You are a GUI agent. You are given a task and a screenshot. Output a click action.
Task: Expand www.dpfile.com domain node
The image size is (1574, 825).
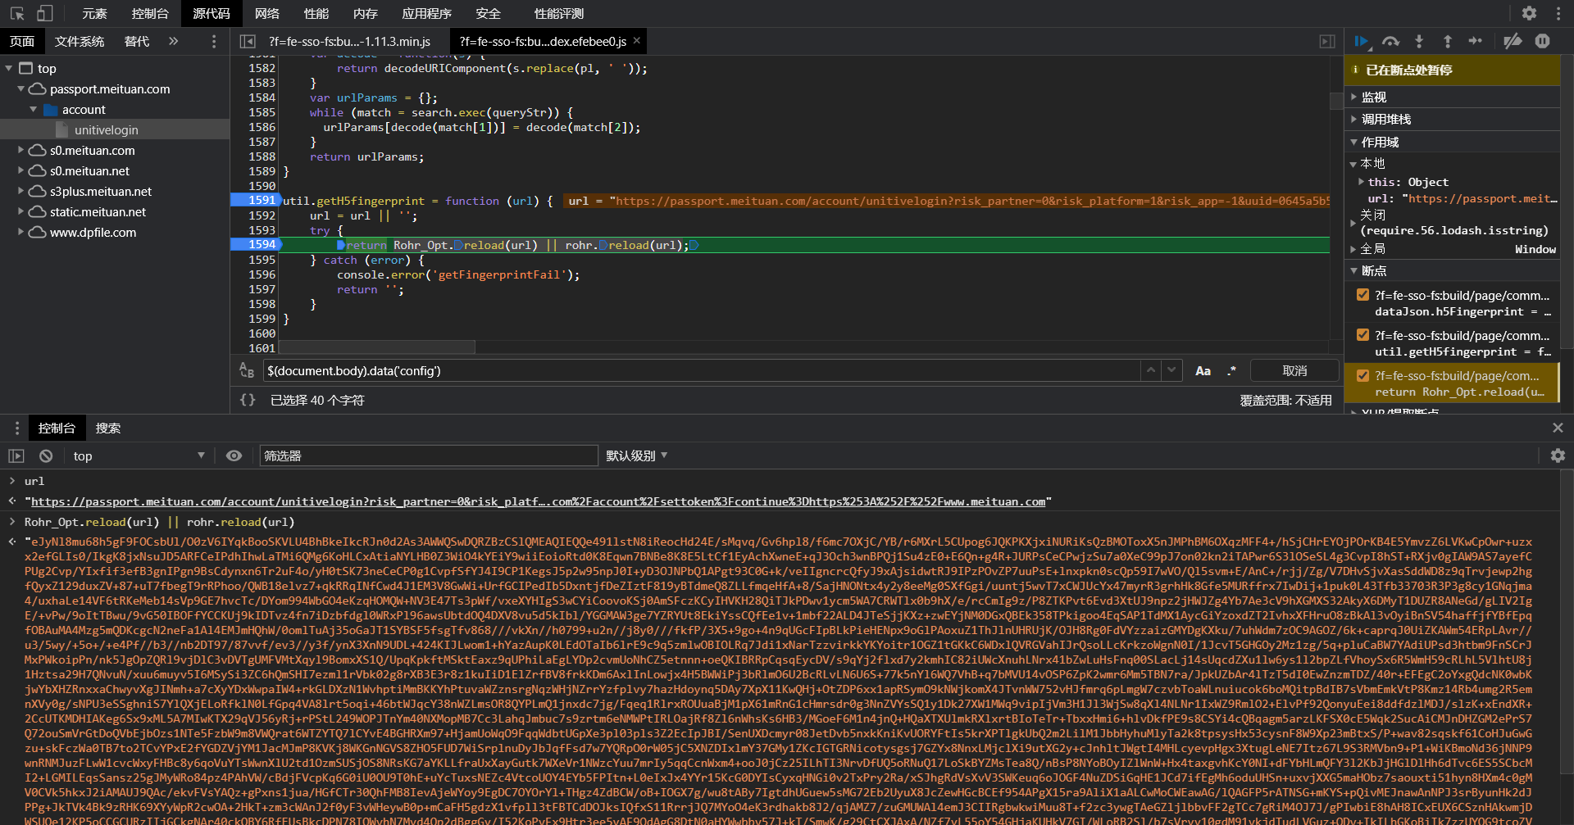(21, 232)
